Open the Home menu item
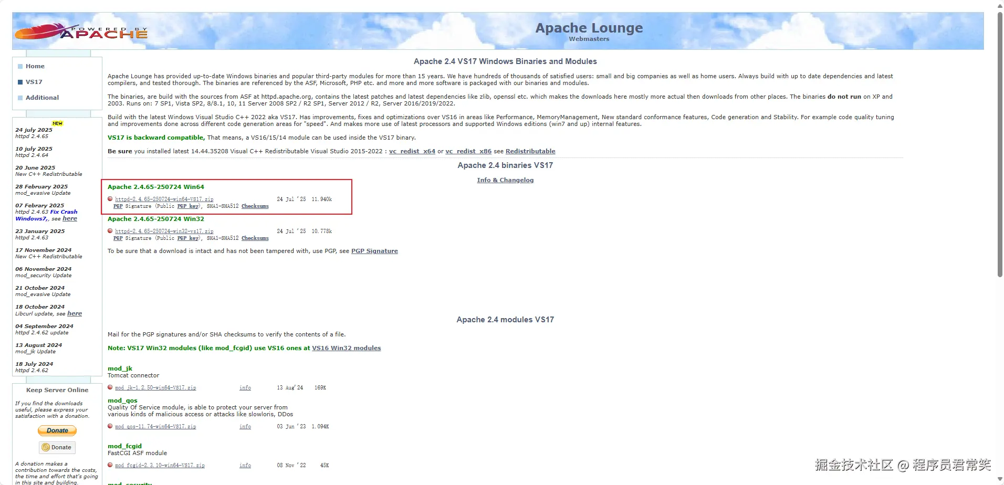This screenshot has height=485, width=1004. [35, 66]
